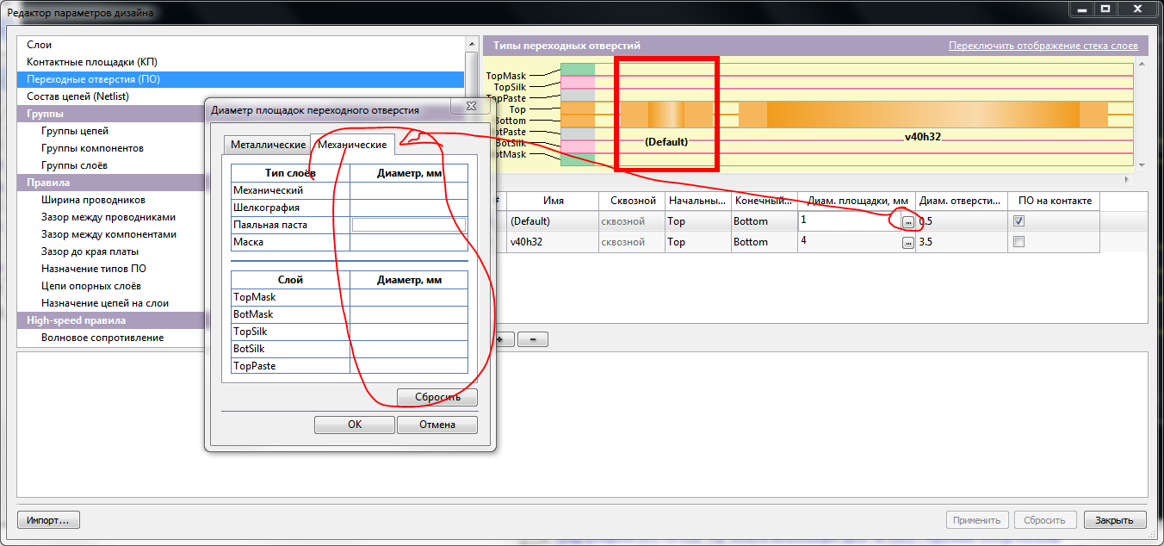Click BotMask diameter cell in dialog
The height and width of the screenshot is (546, 1164).
click(x=408, y=314)
